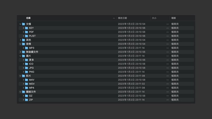
Task: Select the PDF folder icon
Action: [27, 32]
